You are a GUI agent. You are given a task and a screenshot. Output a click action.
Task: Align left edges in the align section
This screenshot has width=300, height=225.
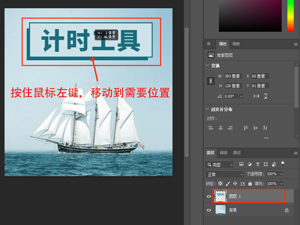[210, 127]
